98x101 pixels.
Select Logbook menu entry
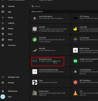pyautogui.click(x=11, y=23)
